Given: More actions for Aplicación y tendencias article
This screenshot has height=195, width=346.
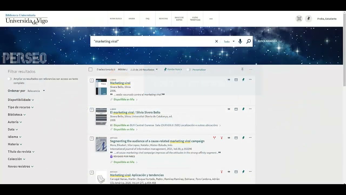Looking at the screenshot, I should coord(250,172).
